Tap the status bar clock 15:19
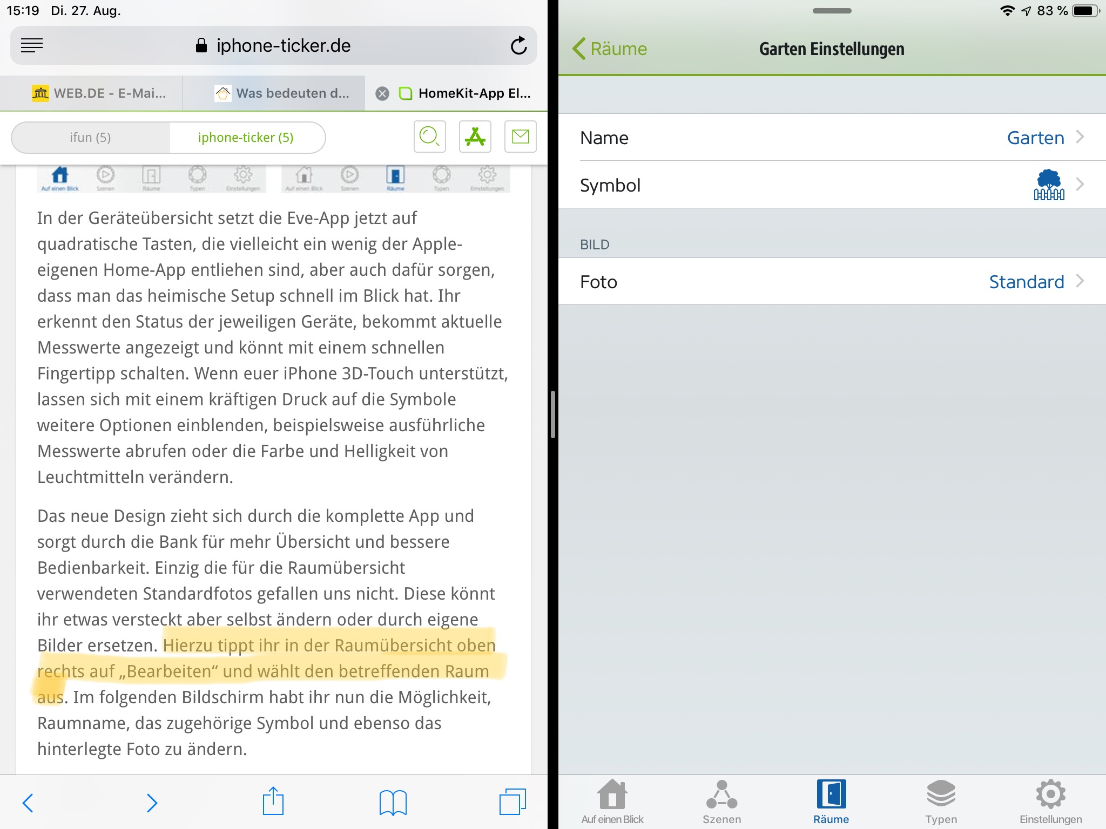Screen dimensions: 1106x829 [23, 11]
